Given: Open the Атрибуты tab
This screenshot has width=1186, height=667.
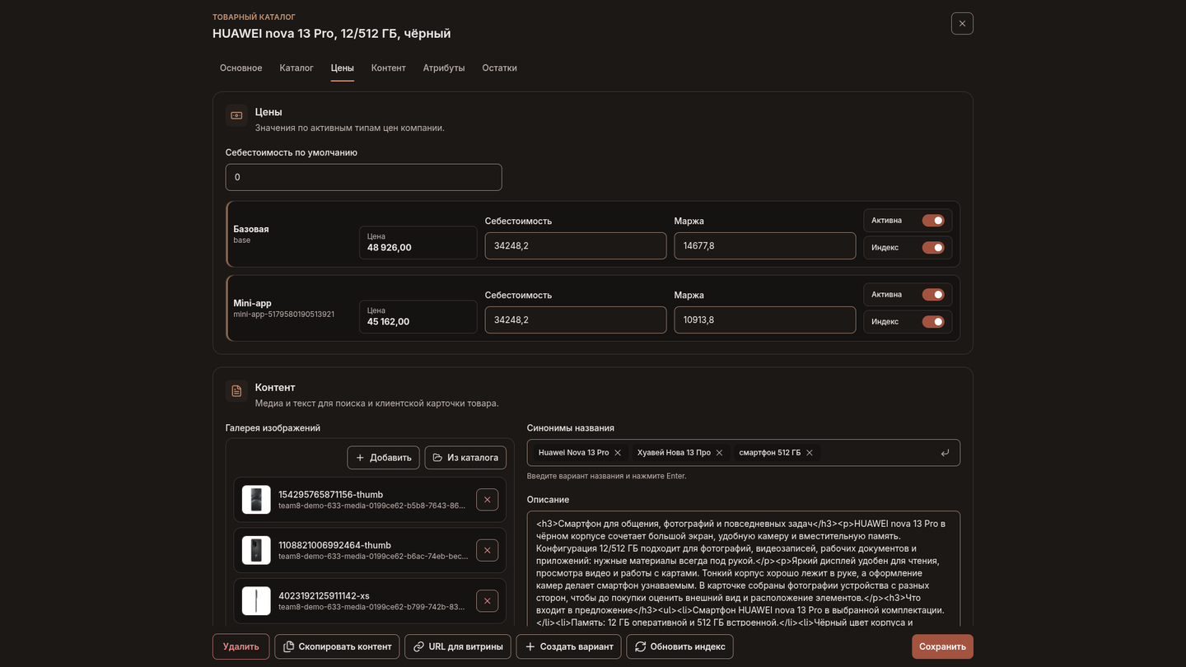Looking at the screenshot, I should tap(444, 68).
